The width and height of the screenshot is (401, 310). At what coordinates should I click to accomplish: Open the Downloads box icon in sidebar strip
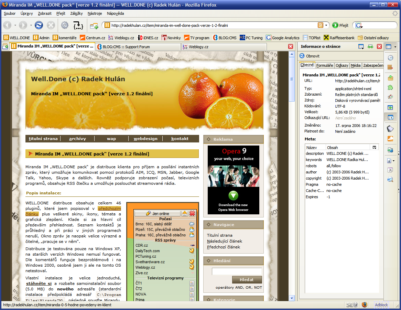[x=390, y=78]
